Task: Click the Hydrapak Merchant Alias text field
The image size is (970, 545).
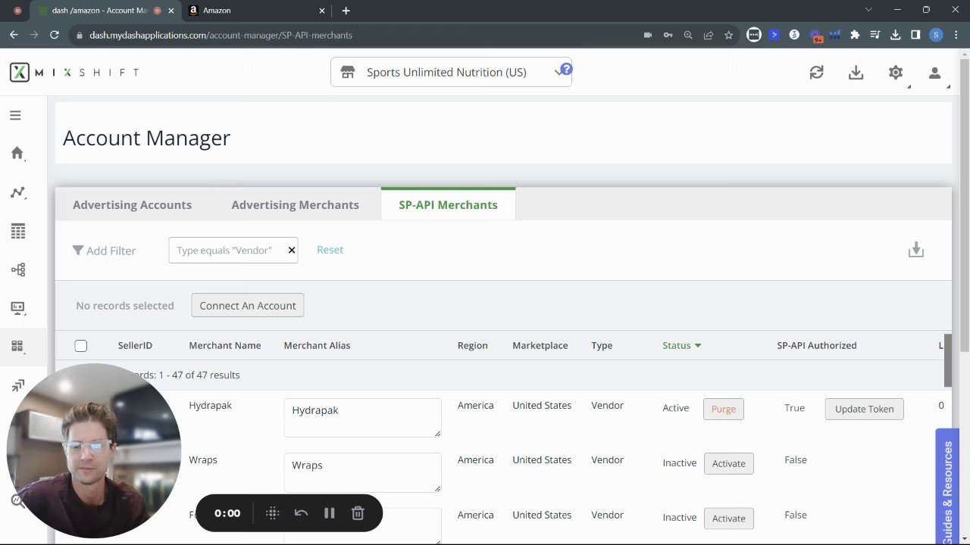Action: [362, 418]
